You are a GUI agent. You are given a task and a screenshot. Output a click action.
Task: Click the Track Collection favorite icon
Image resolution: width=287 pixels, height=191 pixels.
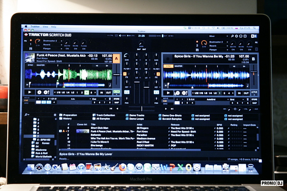[x=94, y=115]
